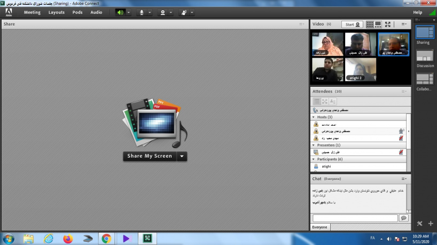This screenshot has height=245, width=437.
Task: Toggle the microphone in the top toolbar
Action: tap(142, 12)
